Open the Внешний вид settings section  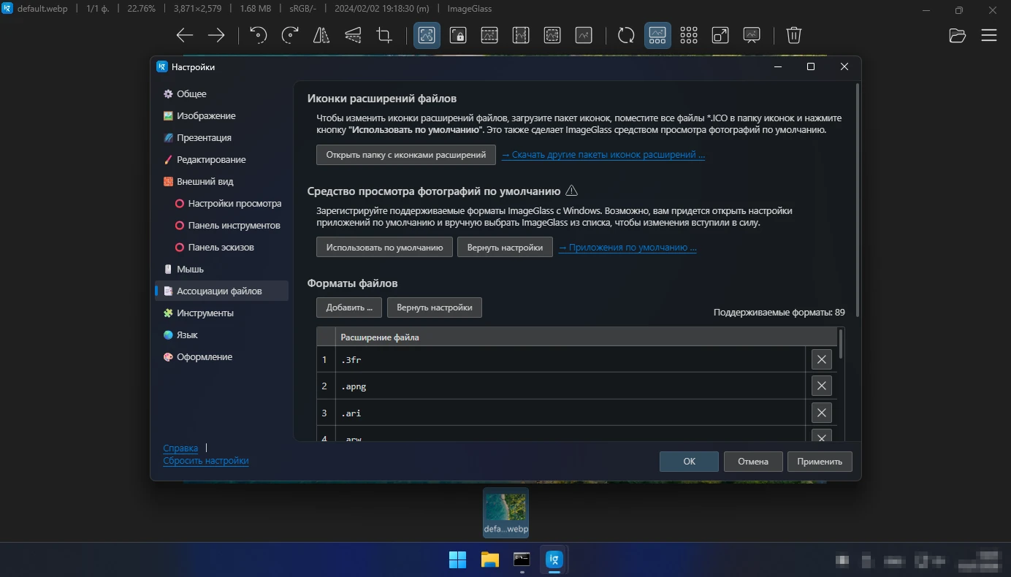click(x=222, y=181)
